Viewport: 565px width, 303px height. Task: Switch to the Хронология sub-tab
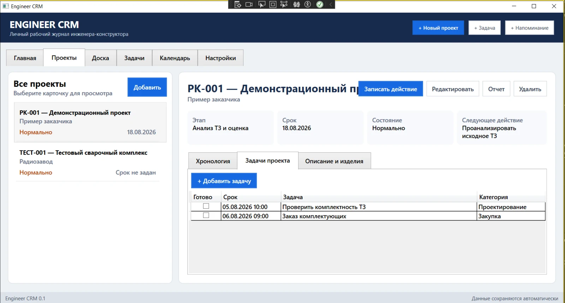pyautogui.click(x=213, y=161)
